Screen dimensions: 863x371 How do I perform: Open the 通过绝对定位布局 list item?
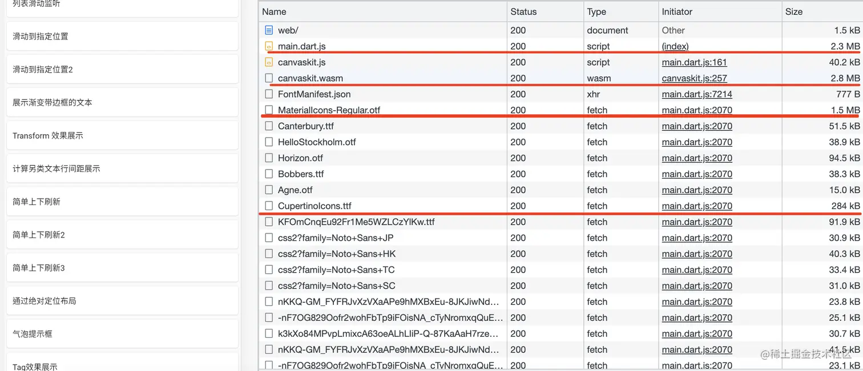[x=122, y=301]
